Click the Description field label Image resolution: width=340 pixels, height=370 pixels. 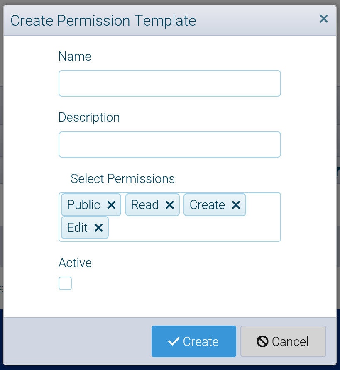click(89, 117)
